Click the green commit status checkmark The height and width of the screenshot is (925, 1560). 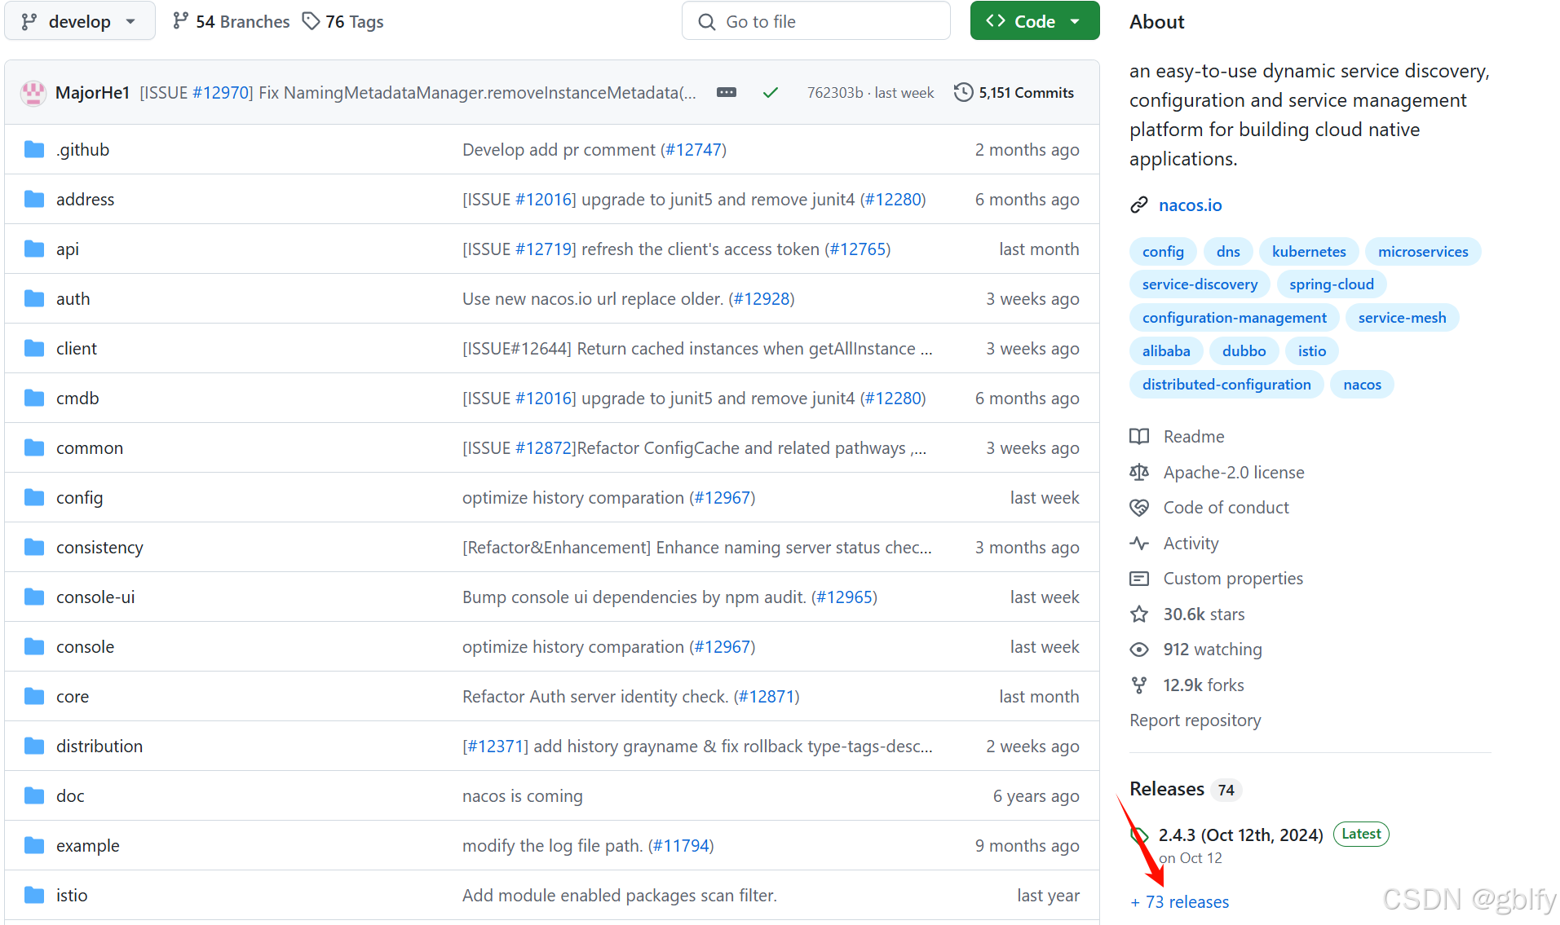coord(770,93)
